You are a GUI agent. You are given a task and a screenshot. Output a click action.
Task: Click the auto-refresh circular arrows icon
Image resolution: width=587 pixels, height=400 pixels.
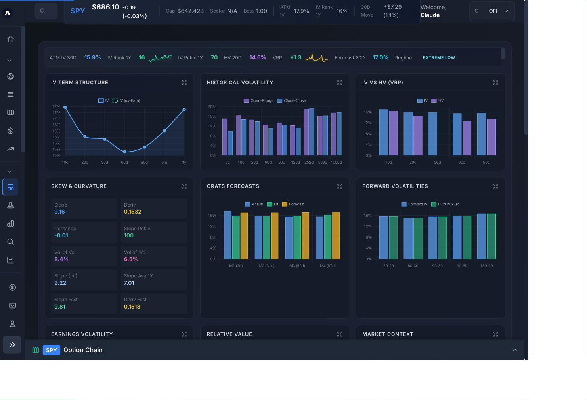coord(477,11)
